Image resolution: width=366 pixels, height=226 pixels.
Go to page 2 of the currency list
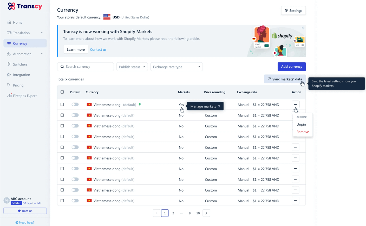tap(173, 213)
